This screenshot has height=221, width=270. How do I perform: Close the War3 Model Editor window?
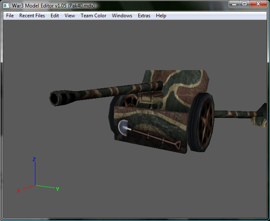point(258,4)
